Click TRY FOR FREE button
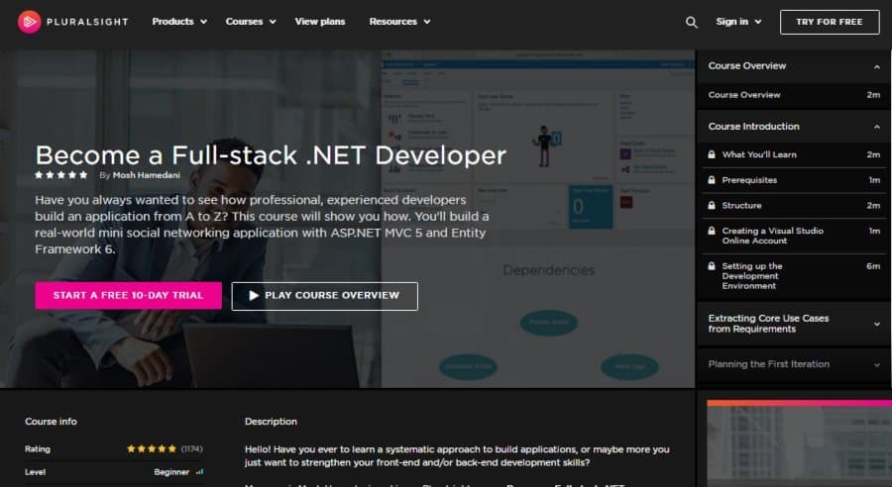 click(x=830, y=22)
